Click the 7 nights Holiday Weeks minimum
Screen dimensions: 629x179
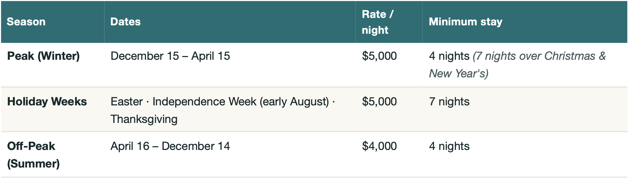(x=449, y=101)
